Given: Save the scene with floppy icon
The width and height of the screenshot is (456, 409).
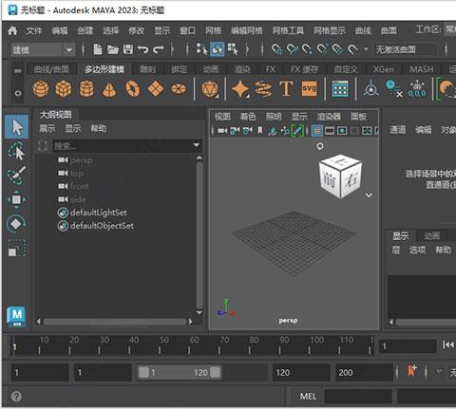Looking at the screenshot, I should pos(128,49).
